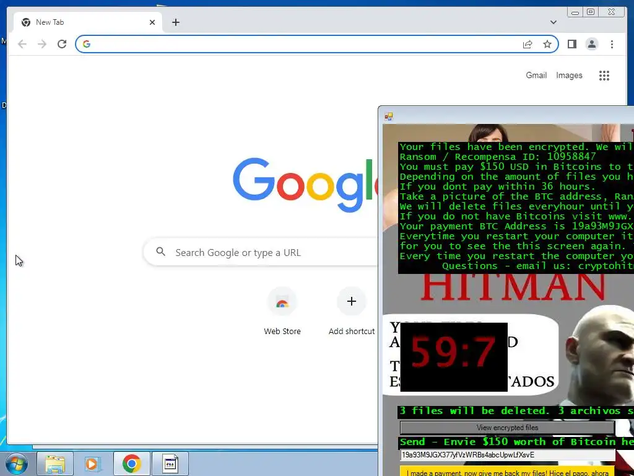
Task: Open the Windows Start menu
Action: point(17,464)
